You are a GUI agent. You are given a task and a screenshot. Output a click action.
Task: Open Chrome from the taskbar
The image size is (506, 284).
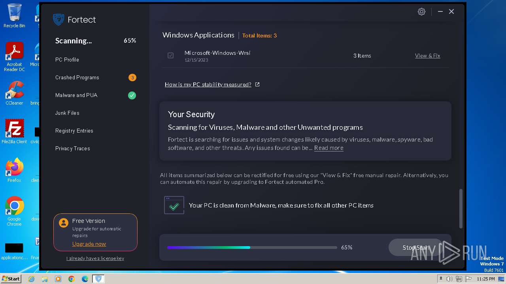point(72,279)
